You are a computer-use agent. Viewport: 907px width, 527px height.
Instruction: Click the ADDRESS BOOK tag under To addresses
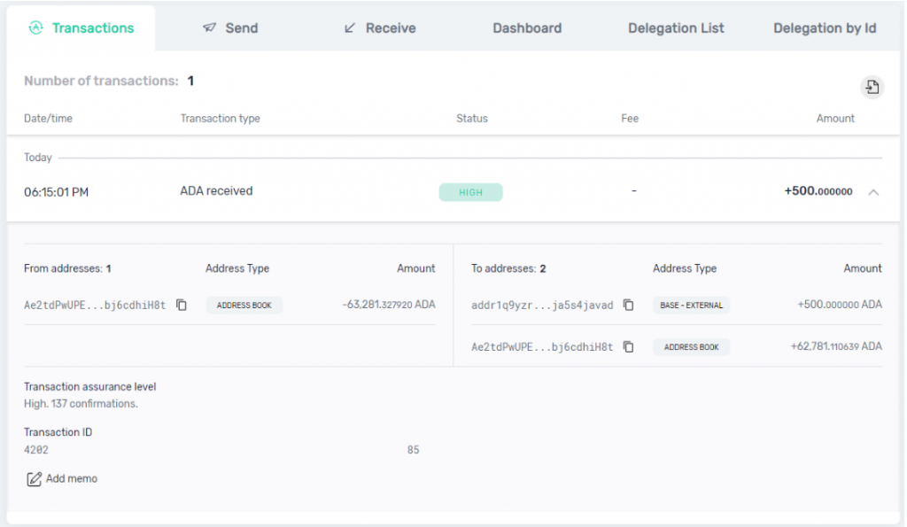pos(691,347)
